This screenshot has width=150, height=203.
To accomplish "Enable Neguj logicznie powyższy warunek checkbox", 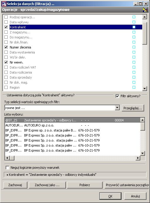I will [x=7, y=168].
